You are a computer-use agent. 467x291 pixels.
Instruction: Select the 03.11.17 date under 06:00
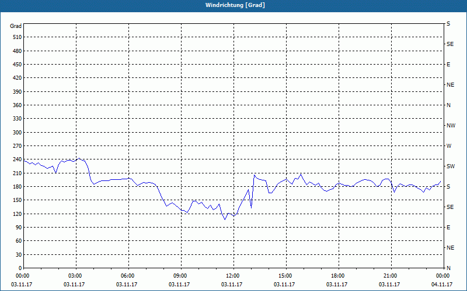(x=127, y=285)
